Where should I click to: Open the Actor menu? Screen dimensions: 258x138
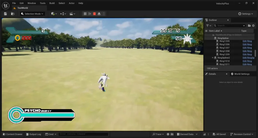tap(72, 3)
